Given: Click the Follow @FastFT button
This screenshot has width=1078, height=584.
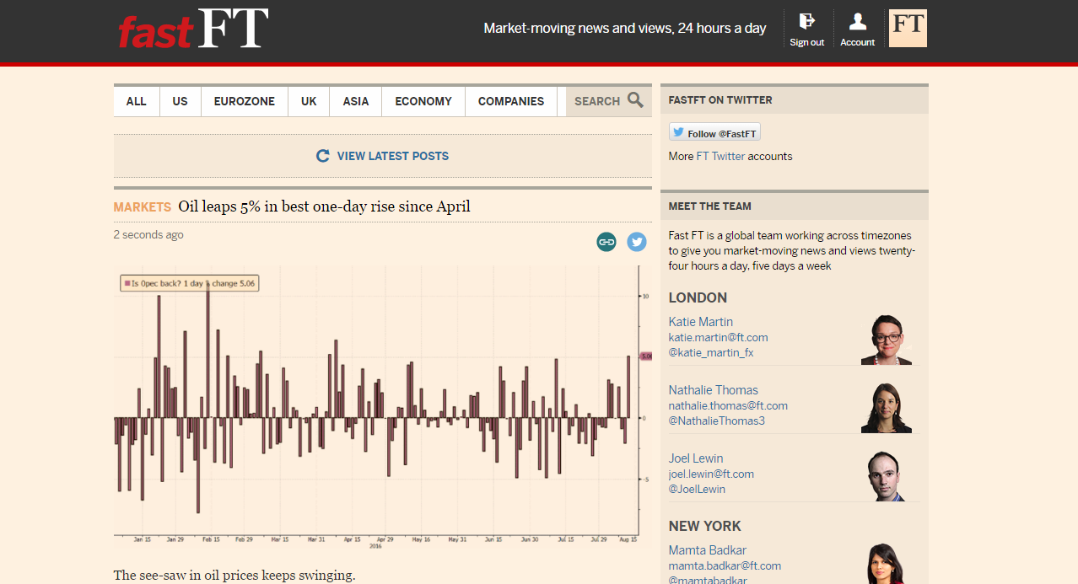Looking at the screenshot, I should coord(714,133).
